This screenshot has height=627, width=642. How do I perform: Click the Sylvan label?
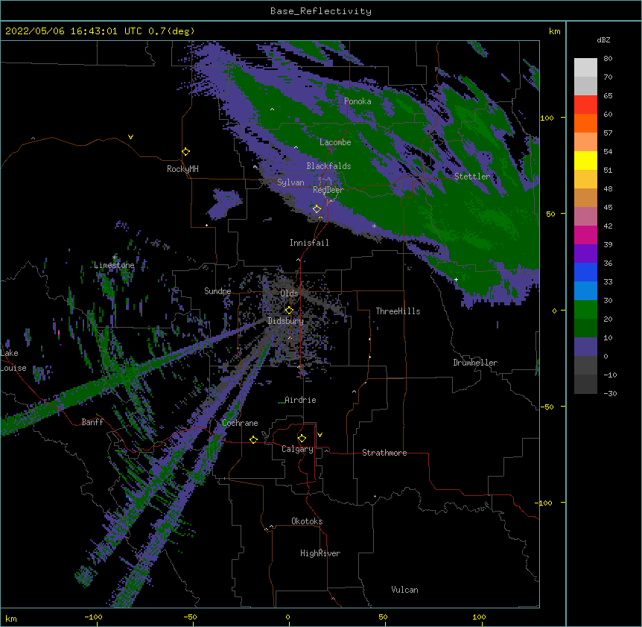coord(290,182)
